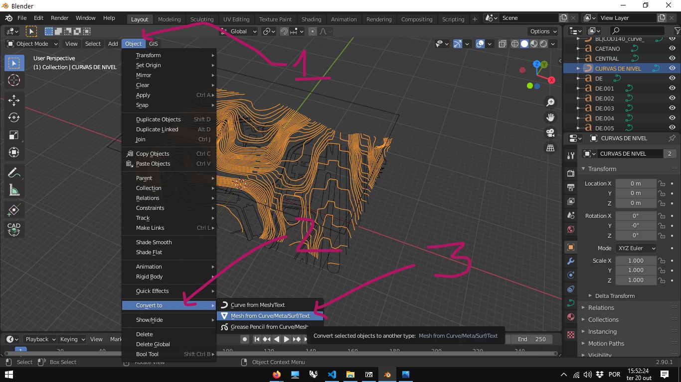This screenshot has height=382, width=681.
Task: Switch to orthographic grid view icon
Action: [550, 148]
